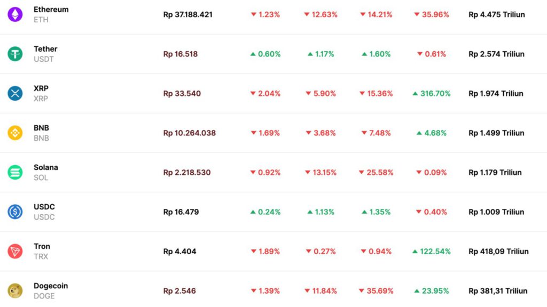Open the Dogecoin DOGE name link
The width and height of the screenshot is (547, 307).
(51, 290)
